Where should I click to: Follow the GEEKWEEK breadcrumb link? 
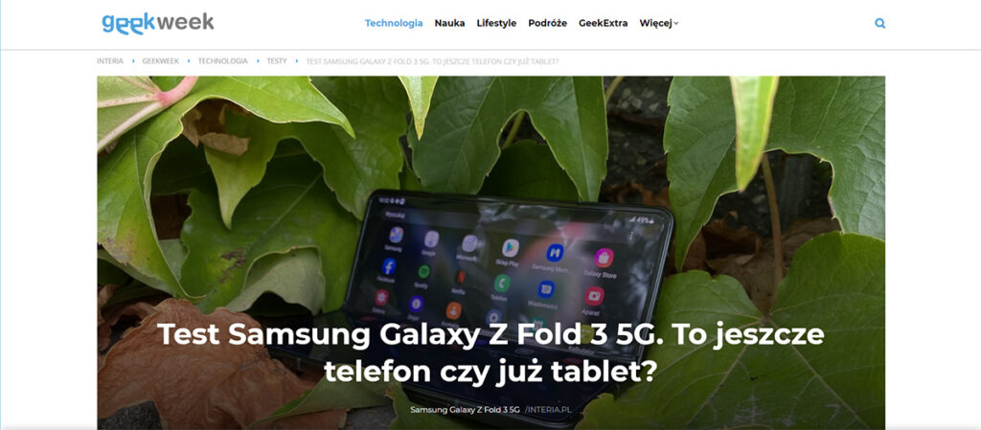[160, 61]
